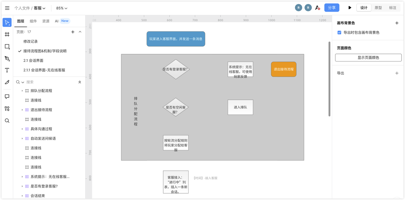Collapse the pages list chevron
This screenshot has width=405, height=200.
click(x=80, y=32)
